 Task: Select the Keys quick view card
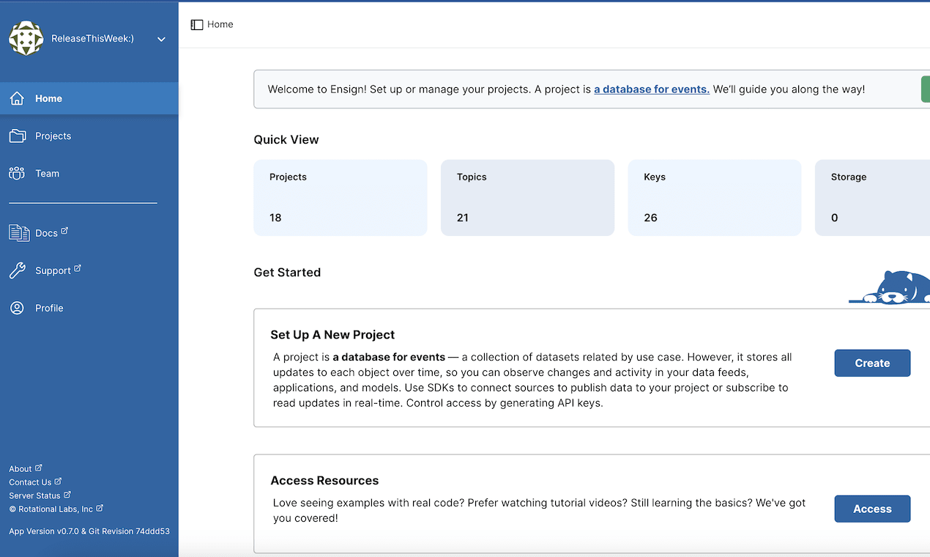point(714,198)
